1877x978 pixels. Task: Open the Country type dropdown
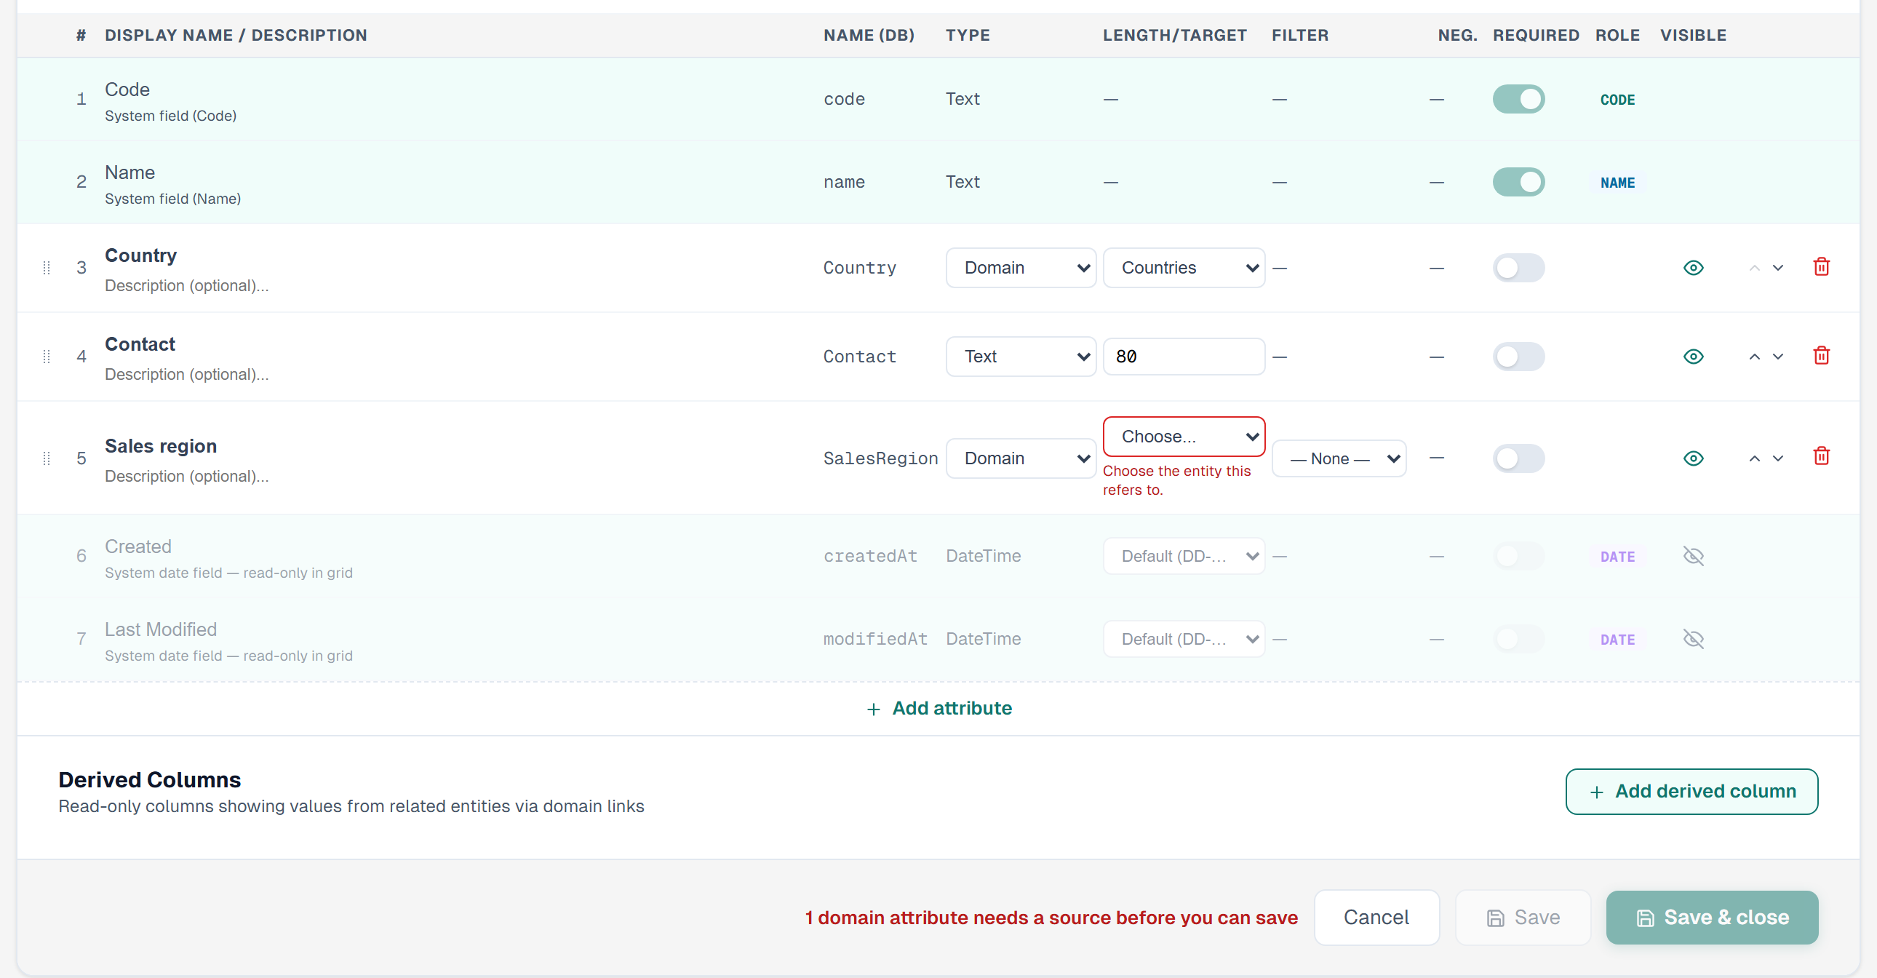click(x=1021, y=268)
